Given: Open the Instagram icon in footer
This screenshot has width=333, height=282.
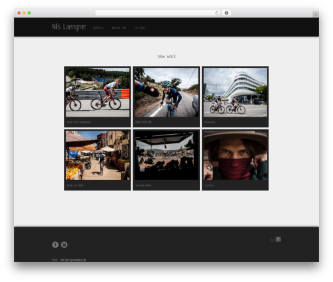Looking at the screenshot, I should [64, 245].
